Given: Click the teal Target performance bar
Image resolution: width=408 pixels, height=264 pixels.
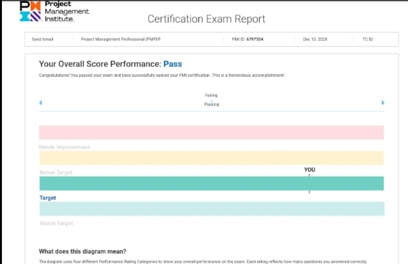Looking at the screenshot, I should tap(211, 183).
